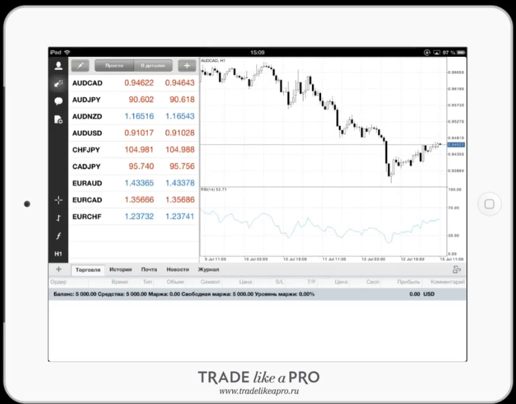Viewport: 516px width, 404px height.
Task: Switch quotes view to Просто
Action: coord(114,65)
